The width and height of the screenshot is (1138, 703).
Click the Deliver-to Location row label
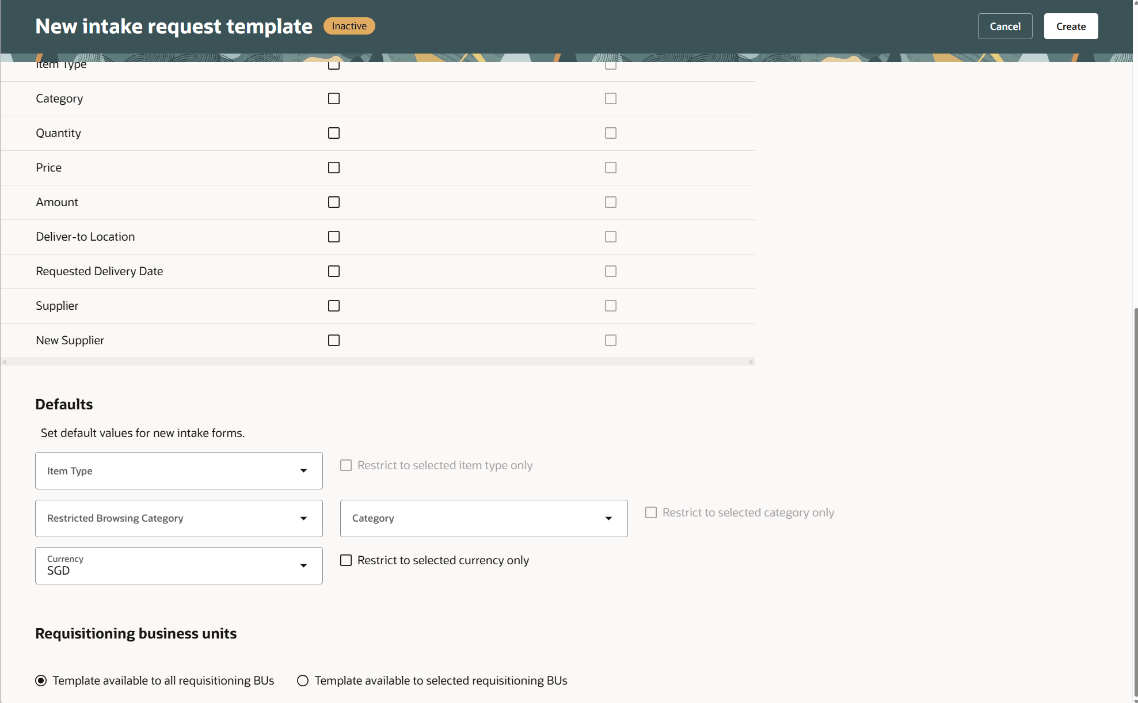point(85,237)
